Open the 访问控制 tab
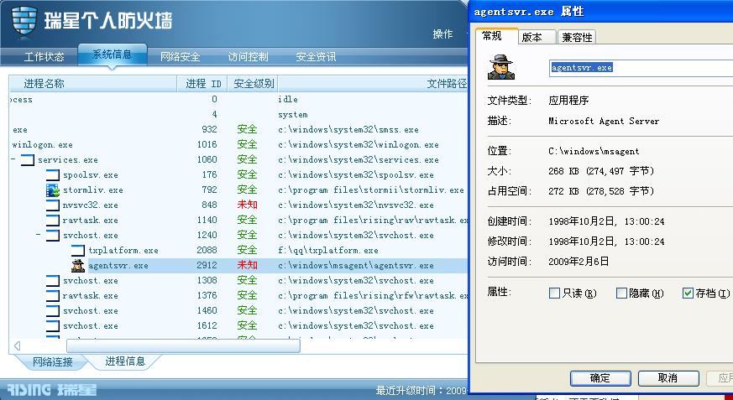This screenshot has width=733, height=400. 249,57
